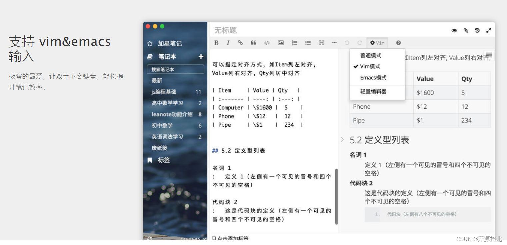The image size is (507, 245).
Task: Enable 轻量编辑器 mode
Action: coord(374,91)
